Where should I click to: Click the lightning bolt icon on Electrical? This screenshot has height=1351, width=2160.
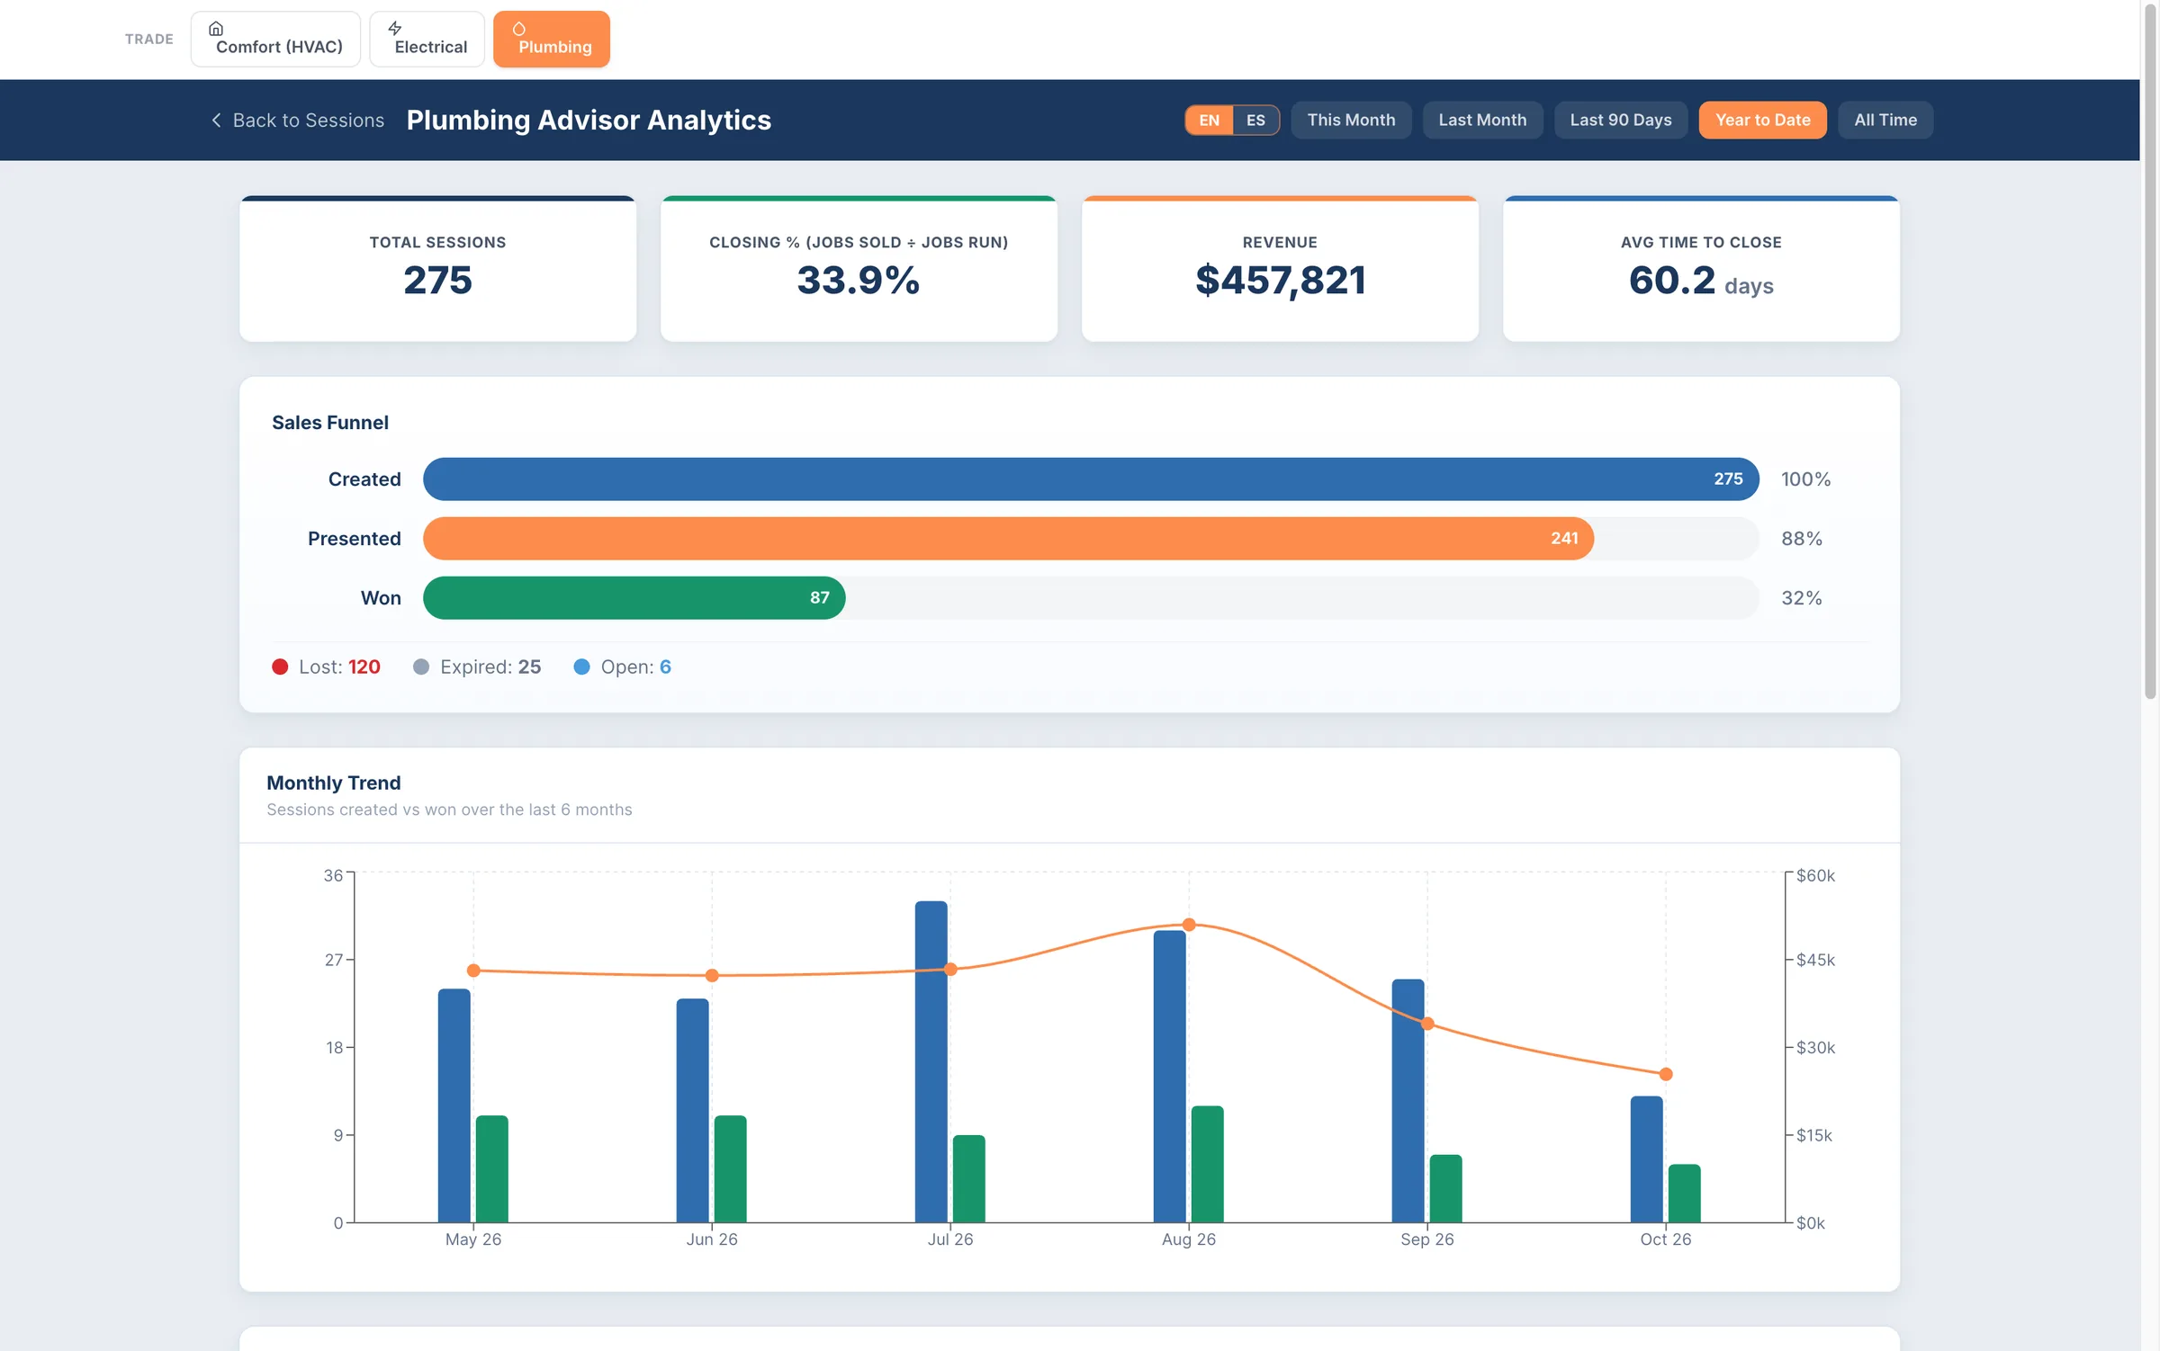[x=394, y=28]
